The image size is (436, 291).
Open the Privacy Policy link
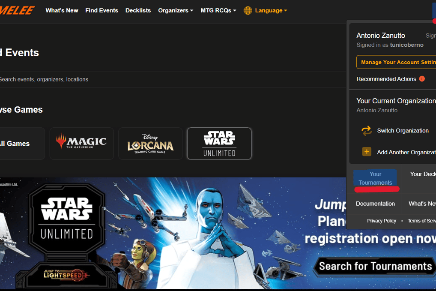click(x=382, y=221)
